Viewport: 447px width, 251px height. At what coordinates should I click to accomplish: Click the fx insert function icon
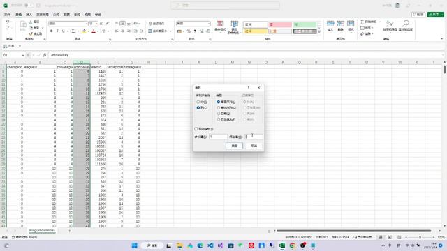[x=45, y=55]
